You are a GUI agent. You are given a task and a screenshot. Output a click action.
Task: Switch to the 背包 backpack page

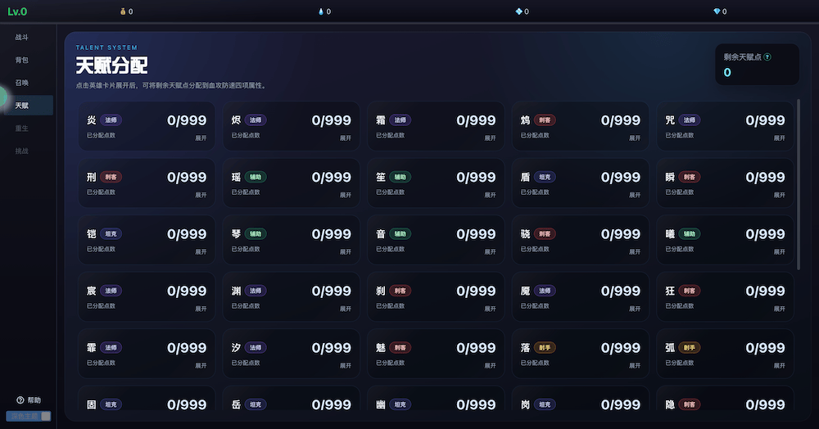coord(22,61)
